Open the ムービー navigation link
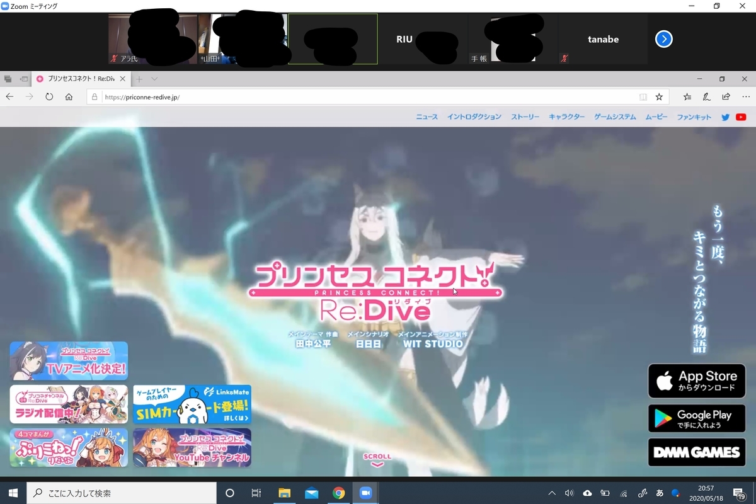756x504 pixels. [656, 117]
